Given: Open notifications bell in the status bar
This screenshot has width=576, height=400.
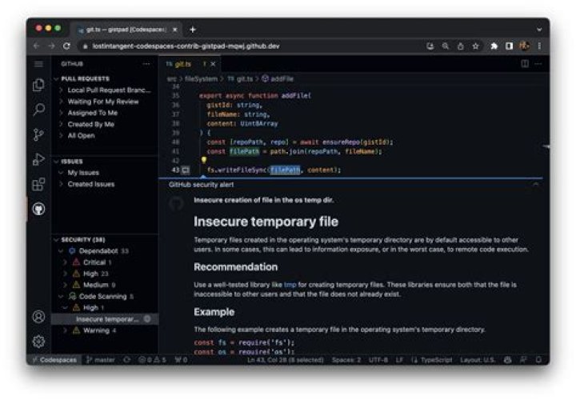Looking at the screenshot, I should [x=538, y=360].
